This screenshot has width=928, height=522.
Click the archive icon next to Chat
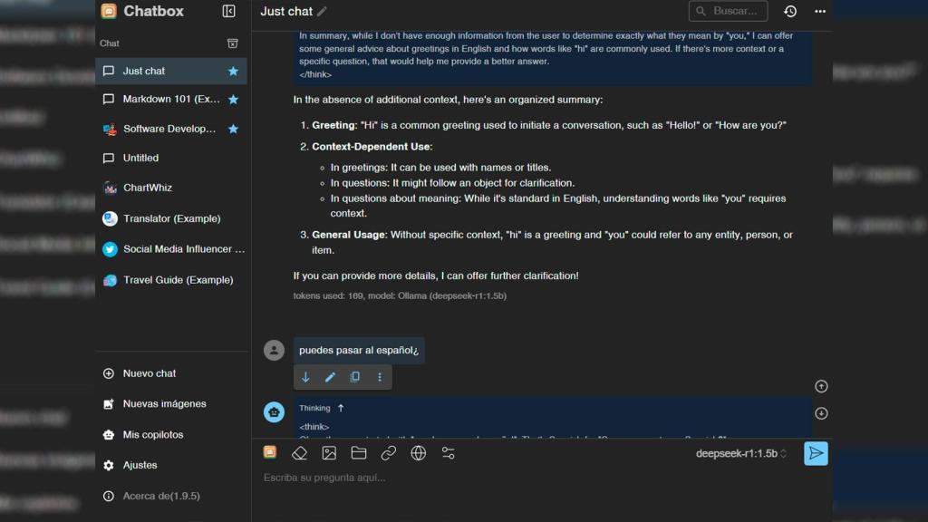coord(233,43)
